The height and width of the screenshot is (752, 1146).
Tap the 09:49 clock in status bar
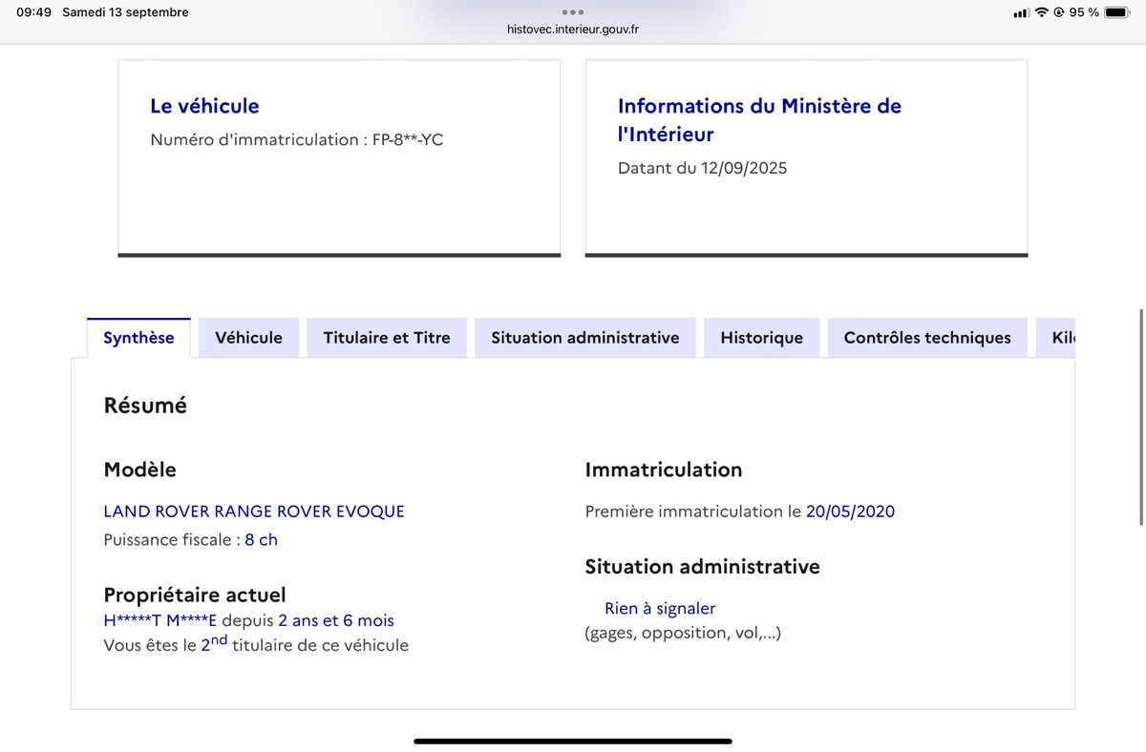pyautogui.click(x=33, y=12)
